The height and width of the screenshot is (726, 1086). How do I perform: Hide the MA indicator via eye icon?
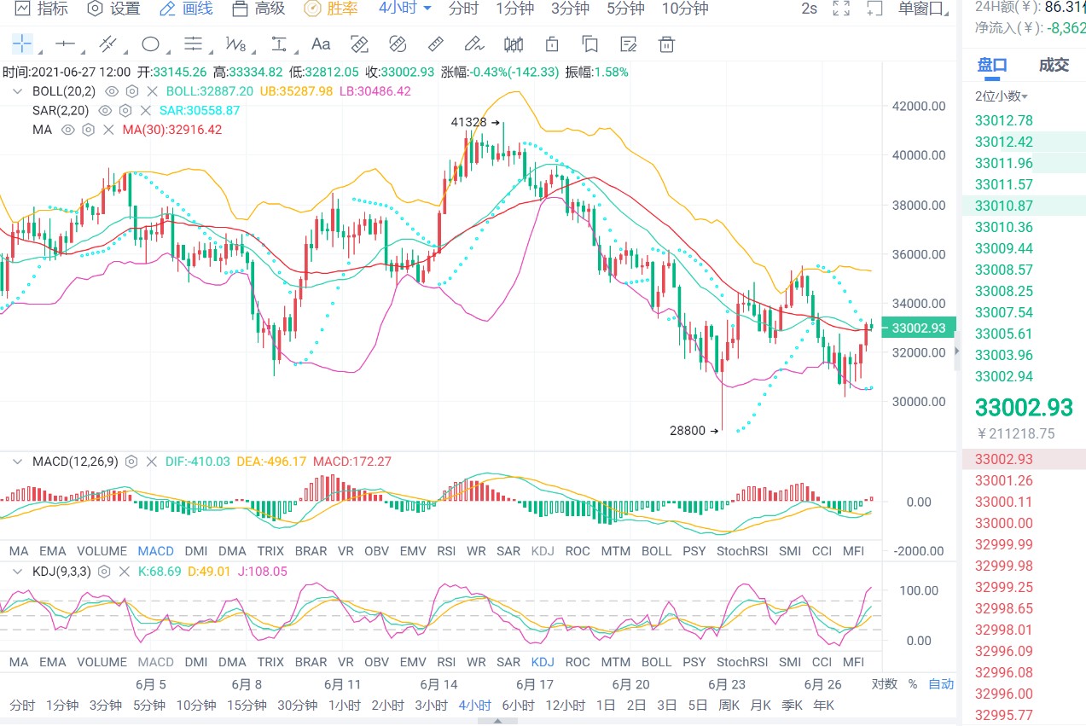coord(68,130)
